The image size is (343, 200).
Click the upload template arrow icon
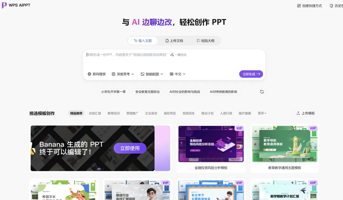[298, 113]
